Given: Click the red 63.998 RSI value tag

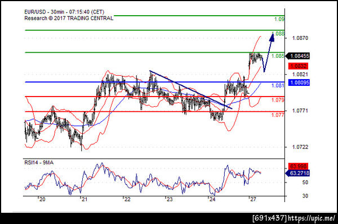Looking at the screenshot, I should [x=298, y=166].
